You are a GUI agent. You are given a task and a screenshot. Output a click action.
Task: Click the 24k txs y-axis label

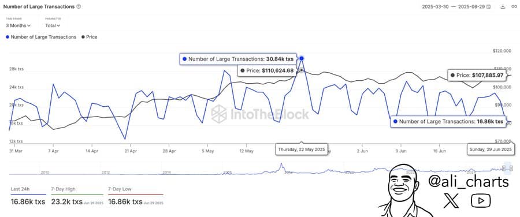point(16,87)
